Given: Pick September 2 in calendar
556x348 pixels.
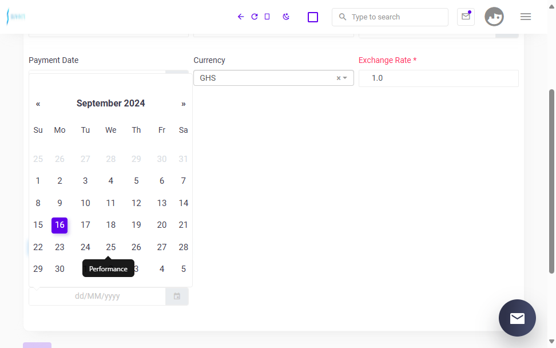Looking at the screenshot, I should click(59, 181).
